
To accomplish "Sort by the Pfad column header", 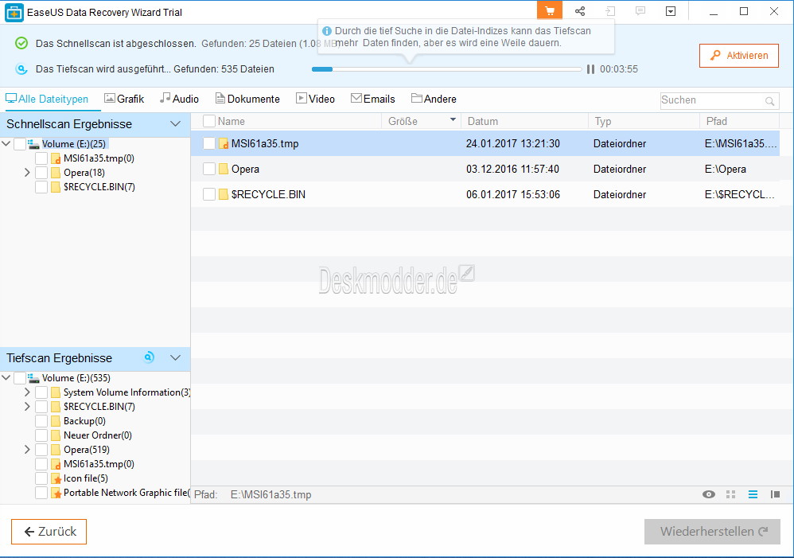I will click(x=739, y=121).
